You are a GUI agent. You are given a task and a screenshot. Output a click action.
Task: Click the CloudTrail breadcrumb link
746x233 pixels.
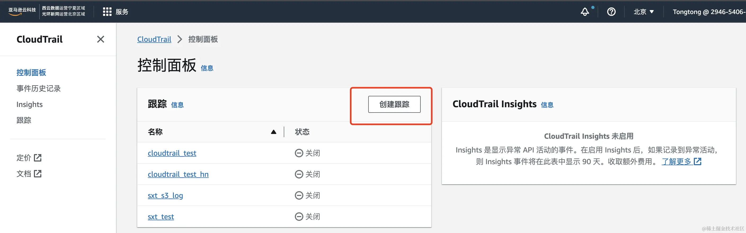coord(154,39)
